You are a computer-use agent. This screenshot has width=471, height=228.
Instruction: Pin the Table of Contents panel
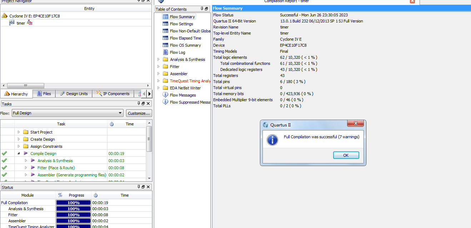click(202, 9)
